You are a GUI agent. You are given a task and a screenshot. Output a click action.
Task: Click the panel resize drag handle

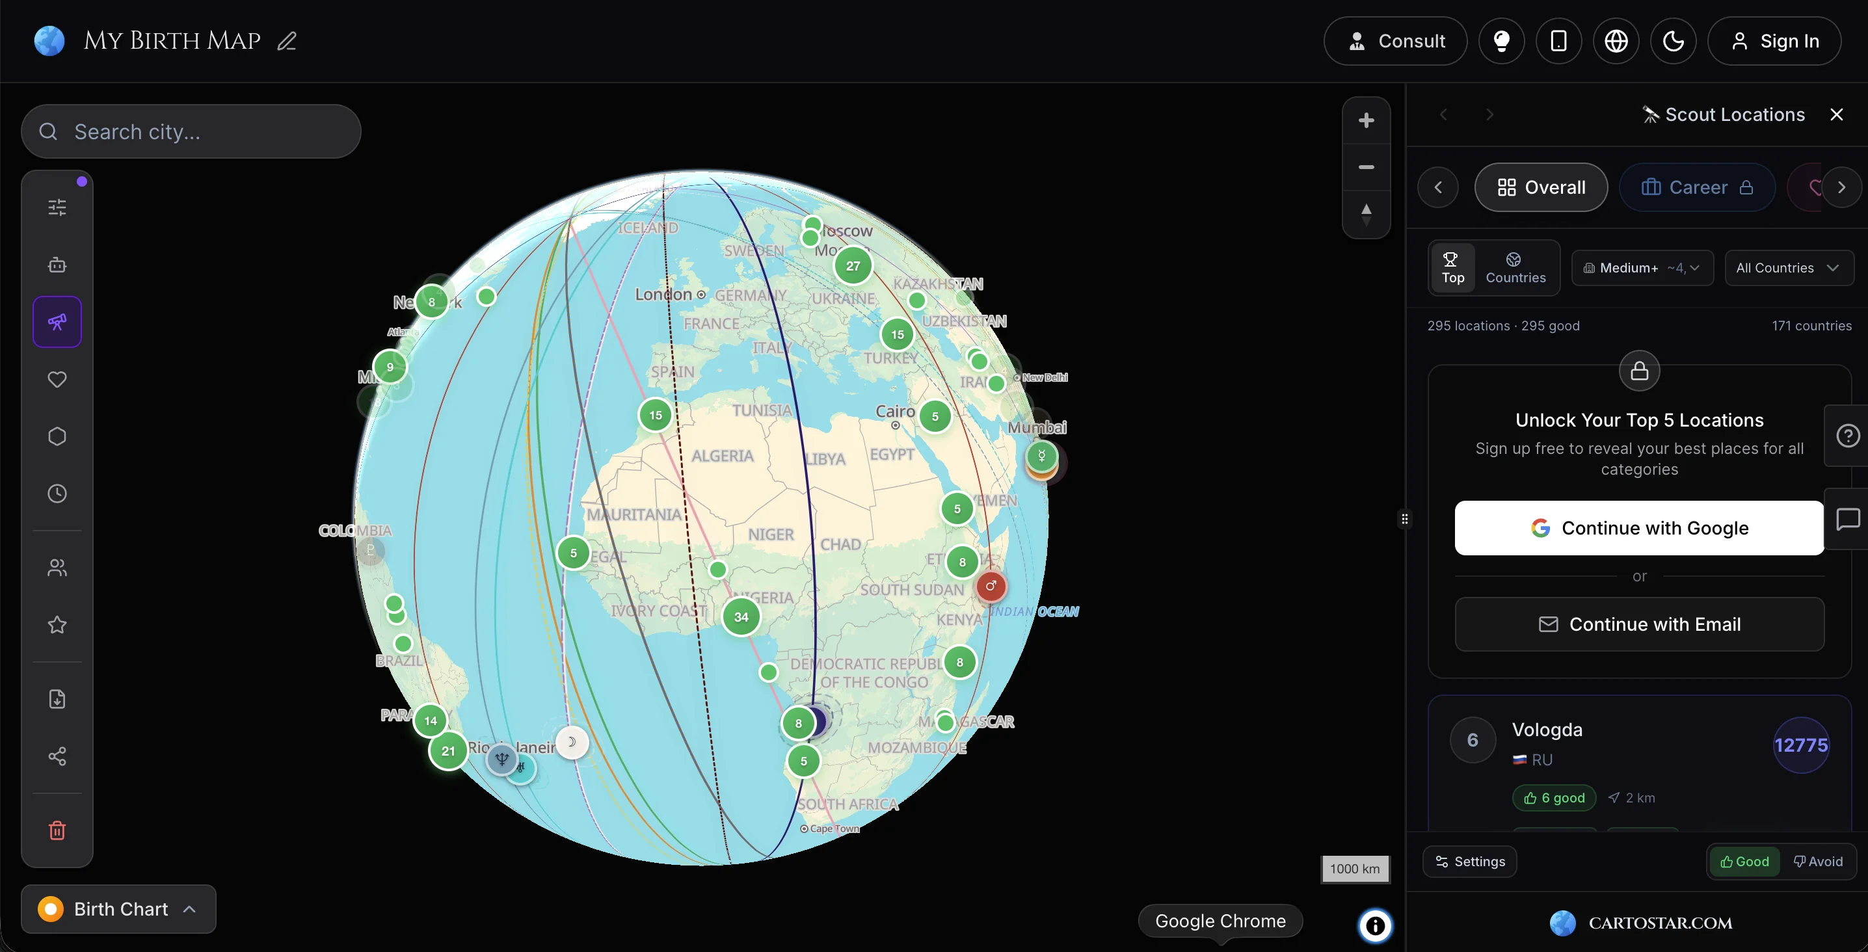(1405, 518)
